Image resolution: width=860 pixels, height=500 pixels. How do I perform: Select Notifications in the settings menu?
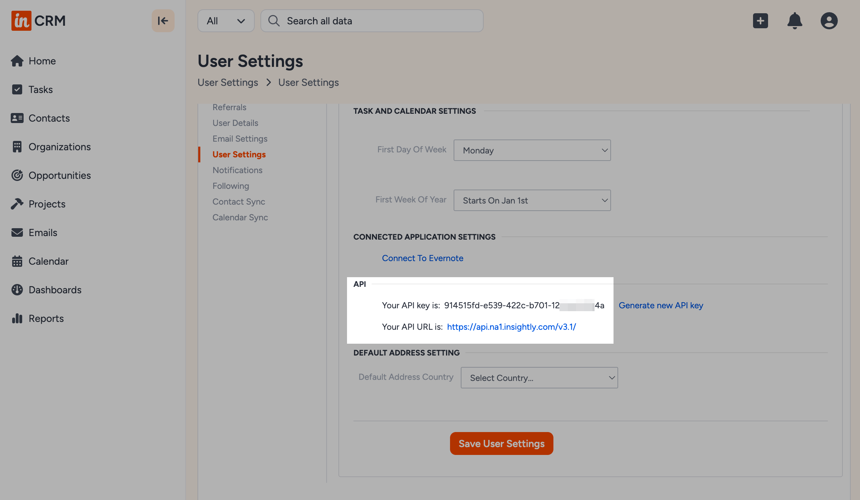point(237,170)
